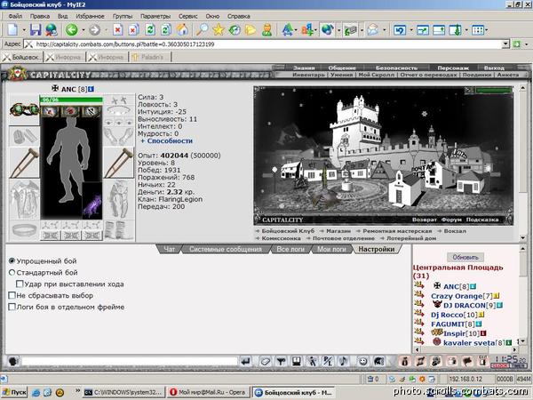
Task: Click the Пуск start button
Action: pos(14,392)
